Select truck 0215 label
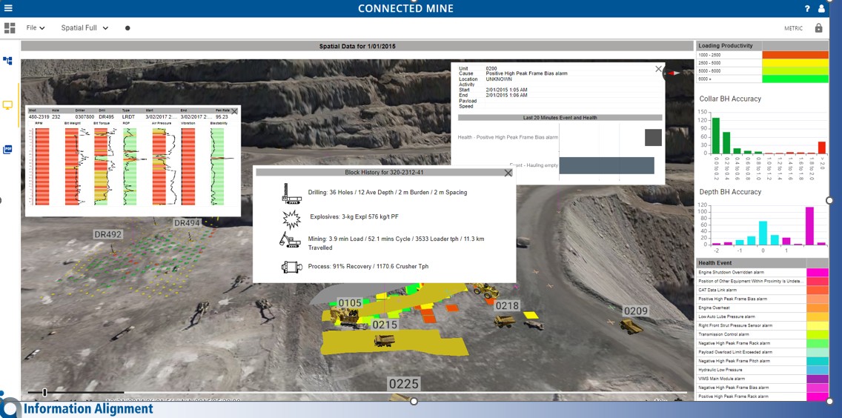Screen dimensions: 842x418 coord(385,325)
